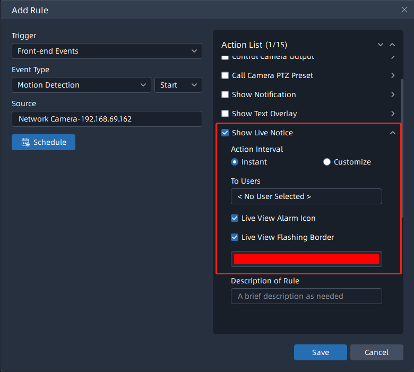Expand the Show Text Overlay arrow
The width and height of the screenshot is (414, 372).
[x=393, y=114]
